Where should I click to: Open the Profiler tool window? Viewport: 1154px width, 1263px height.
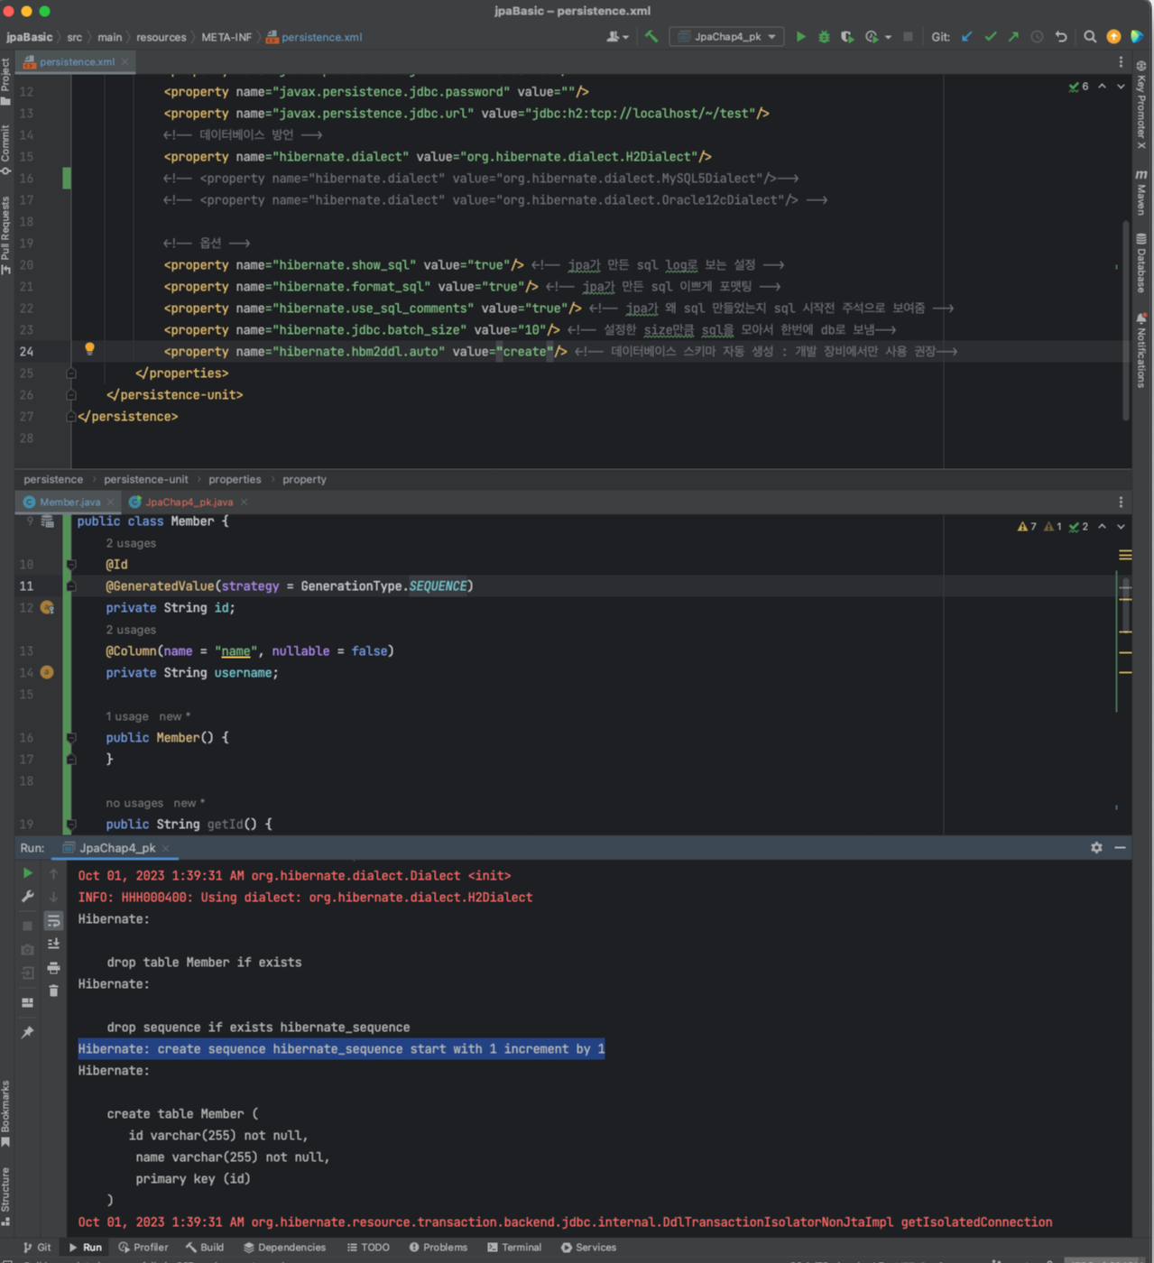(x=143, y=1248)
